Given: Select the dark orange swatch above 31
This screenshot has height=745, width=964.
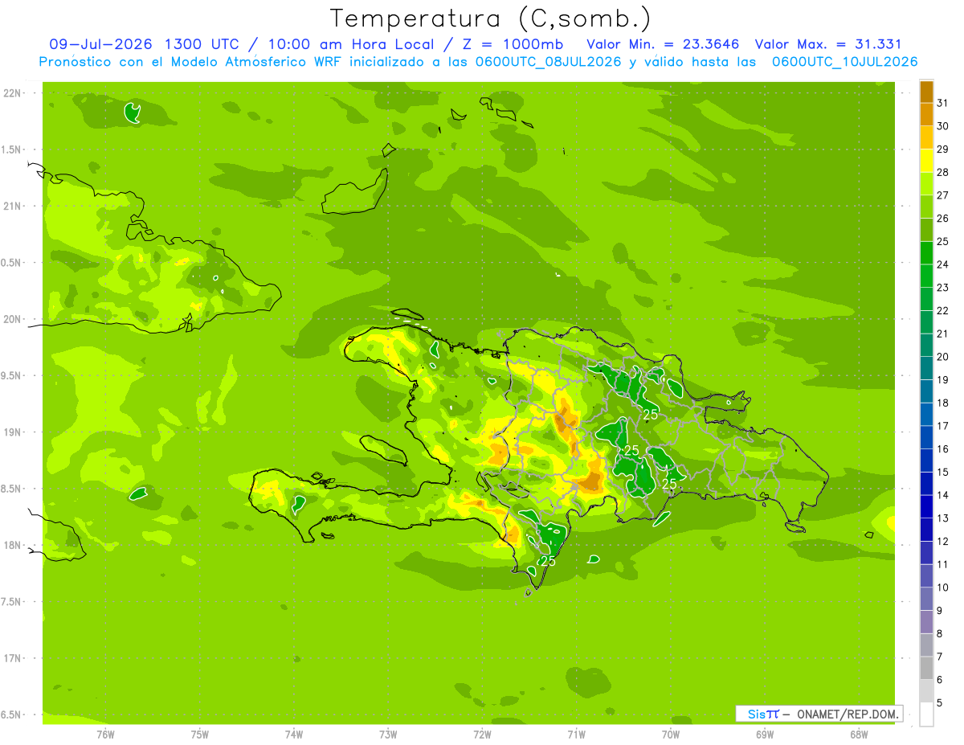Looking at the screenshot, I should coord(926,92).
